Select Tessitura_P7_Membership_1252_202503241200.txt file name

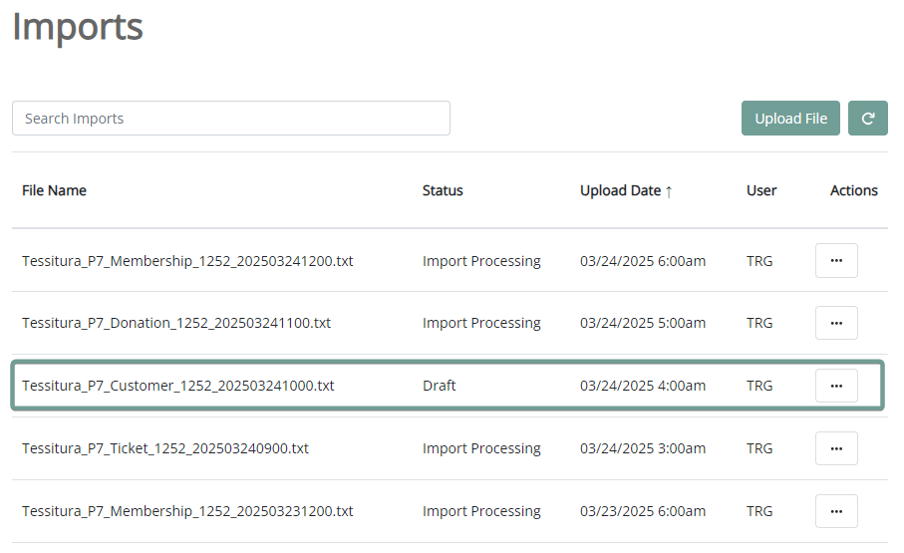[x=187, y=261]
